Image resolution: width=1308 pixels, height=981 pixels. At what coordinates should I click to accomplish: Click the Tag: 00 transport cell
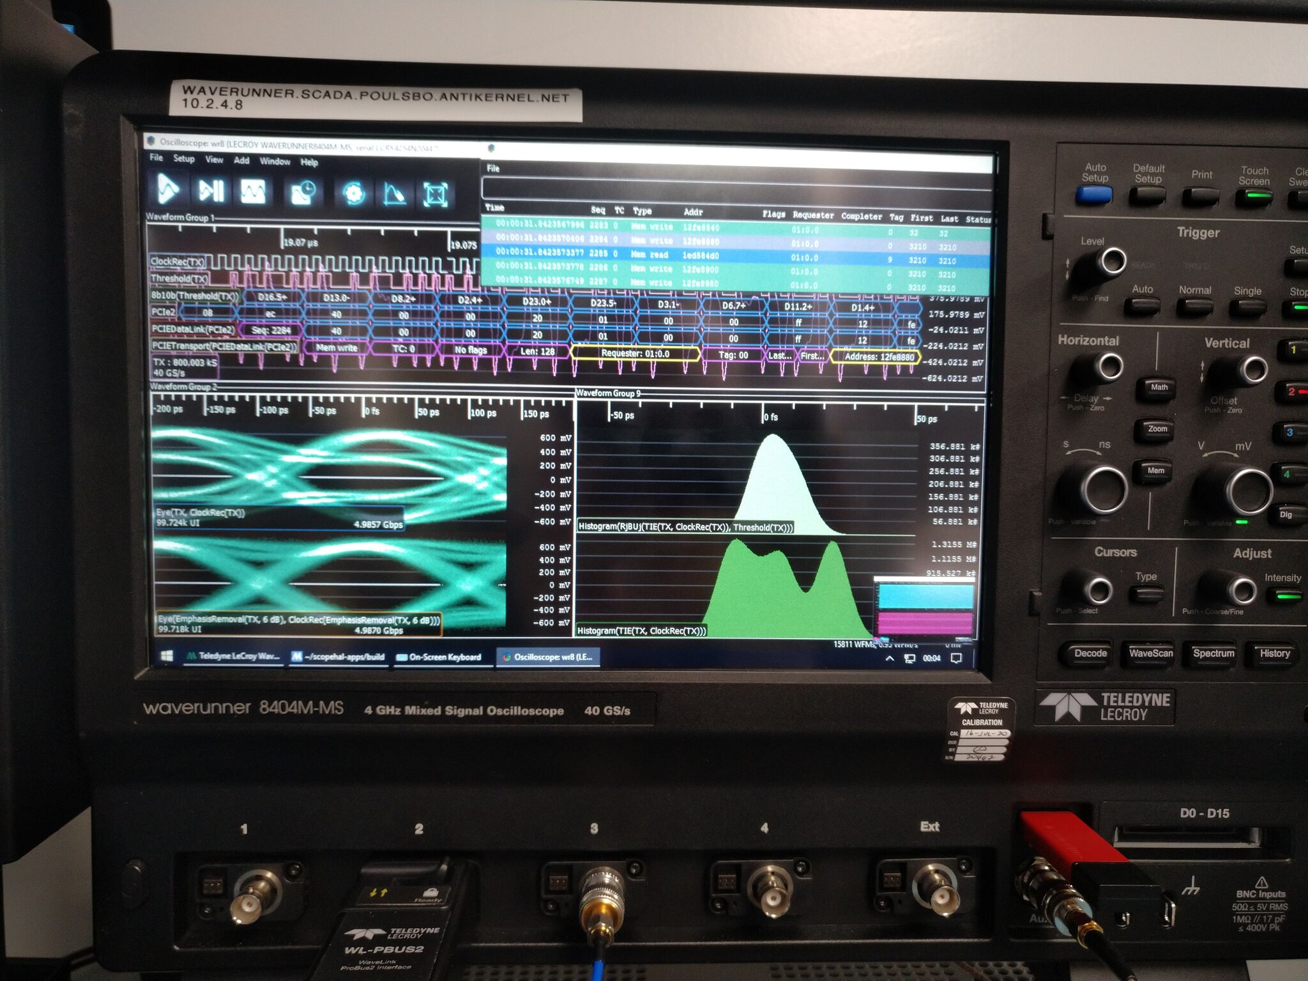[733, 354]
